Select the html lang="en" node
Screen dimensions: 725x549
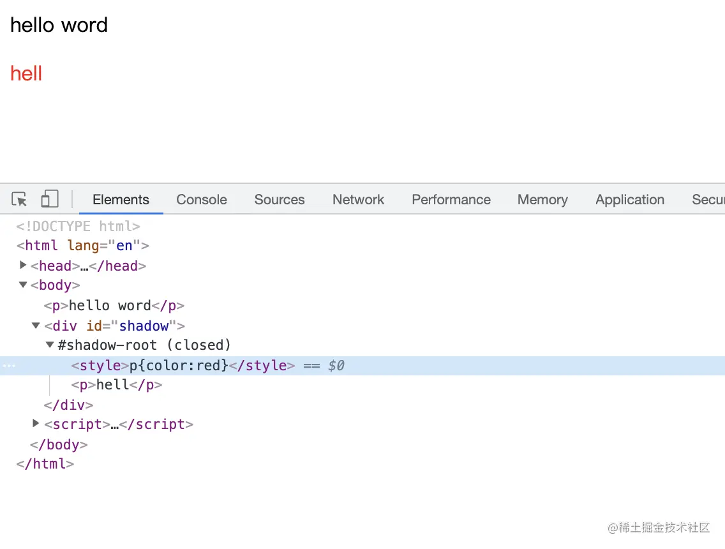click(83, 246)
